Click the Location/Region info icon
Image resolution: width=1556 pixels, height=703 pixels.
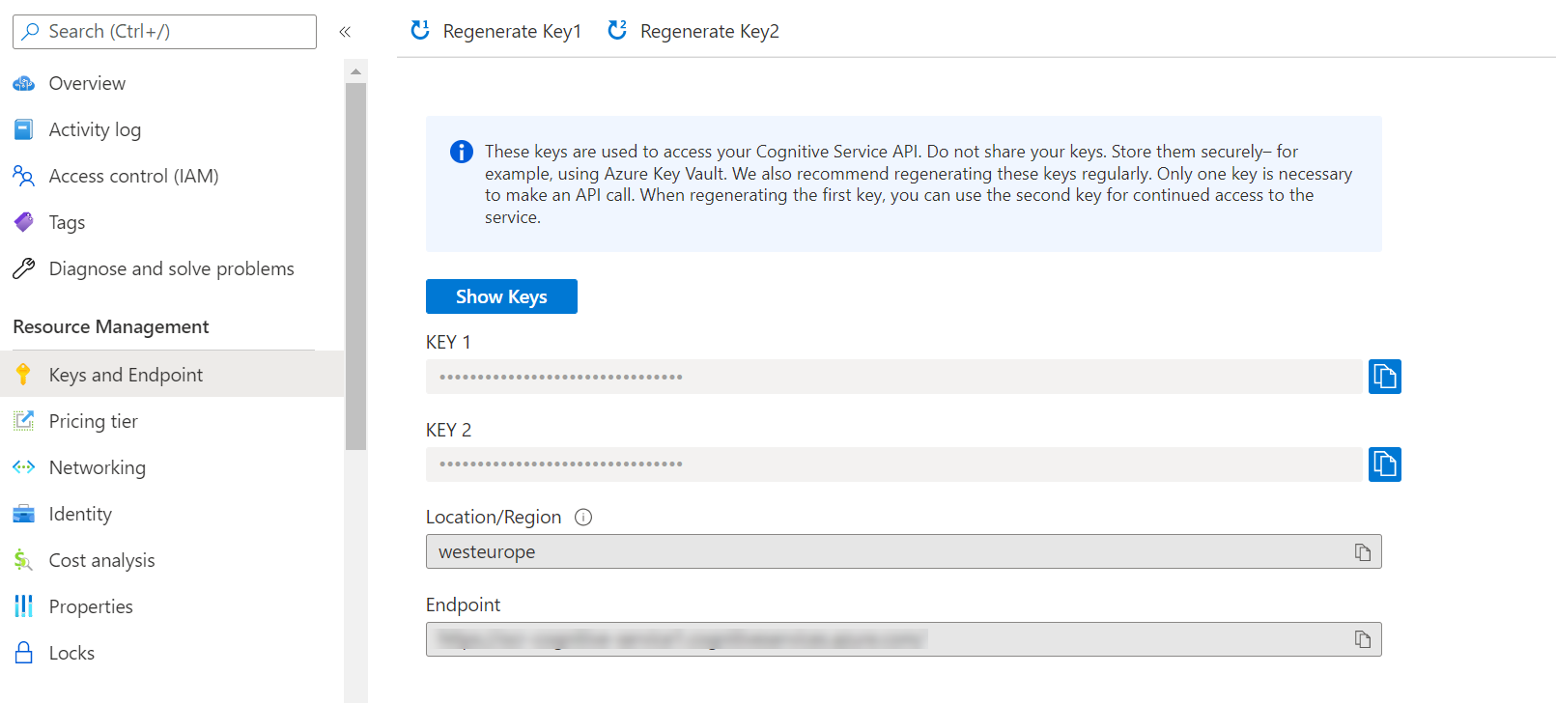pyautogui.click(x=583, y=518)
